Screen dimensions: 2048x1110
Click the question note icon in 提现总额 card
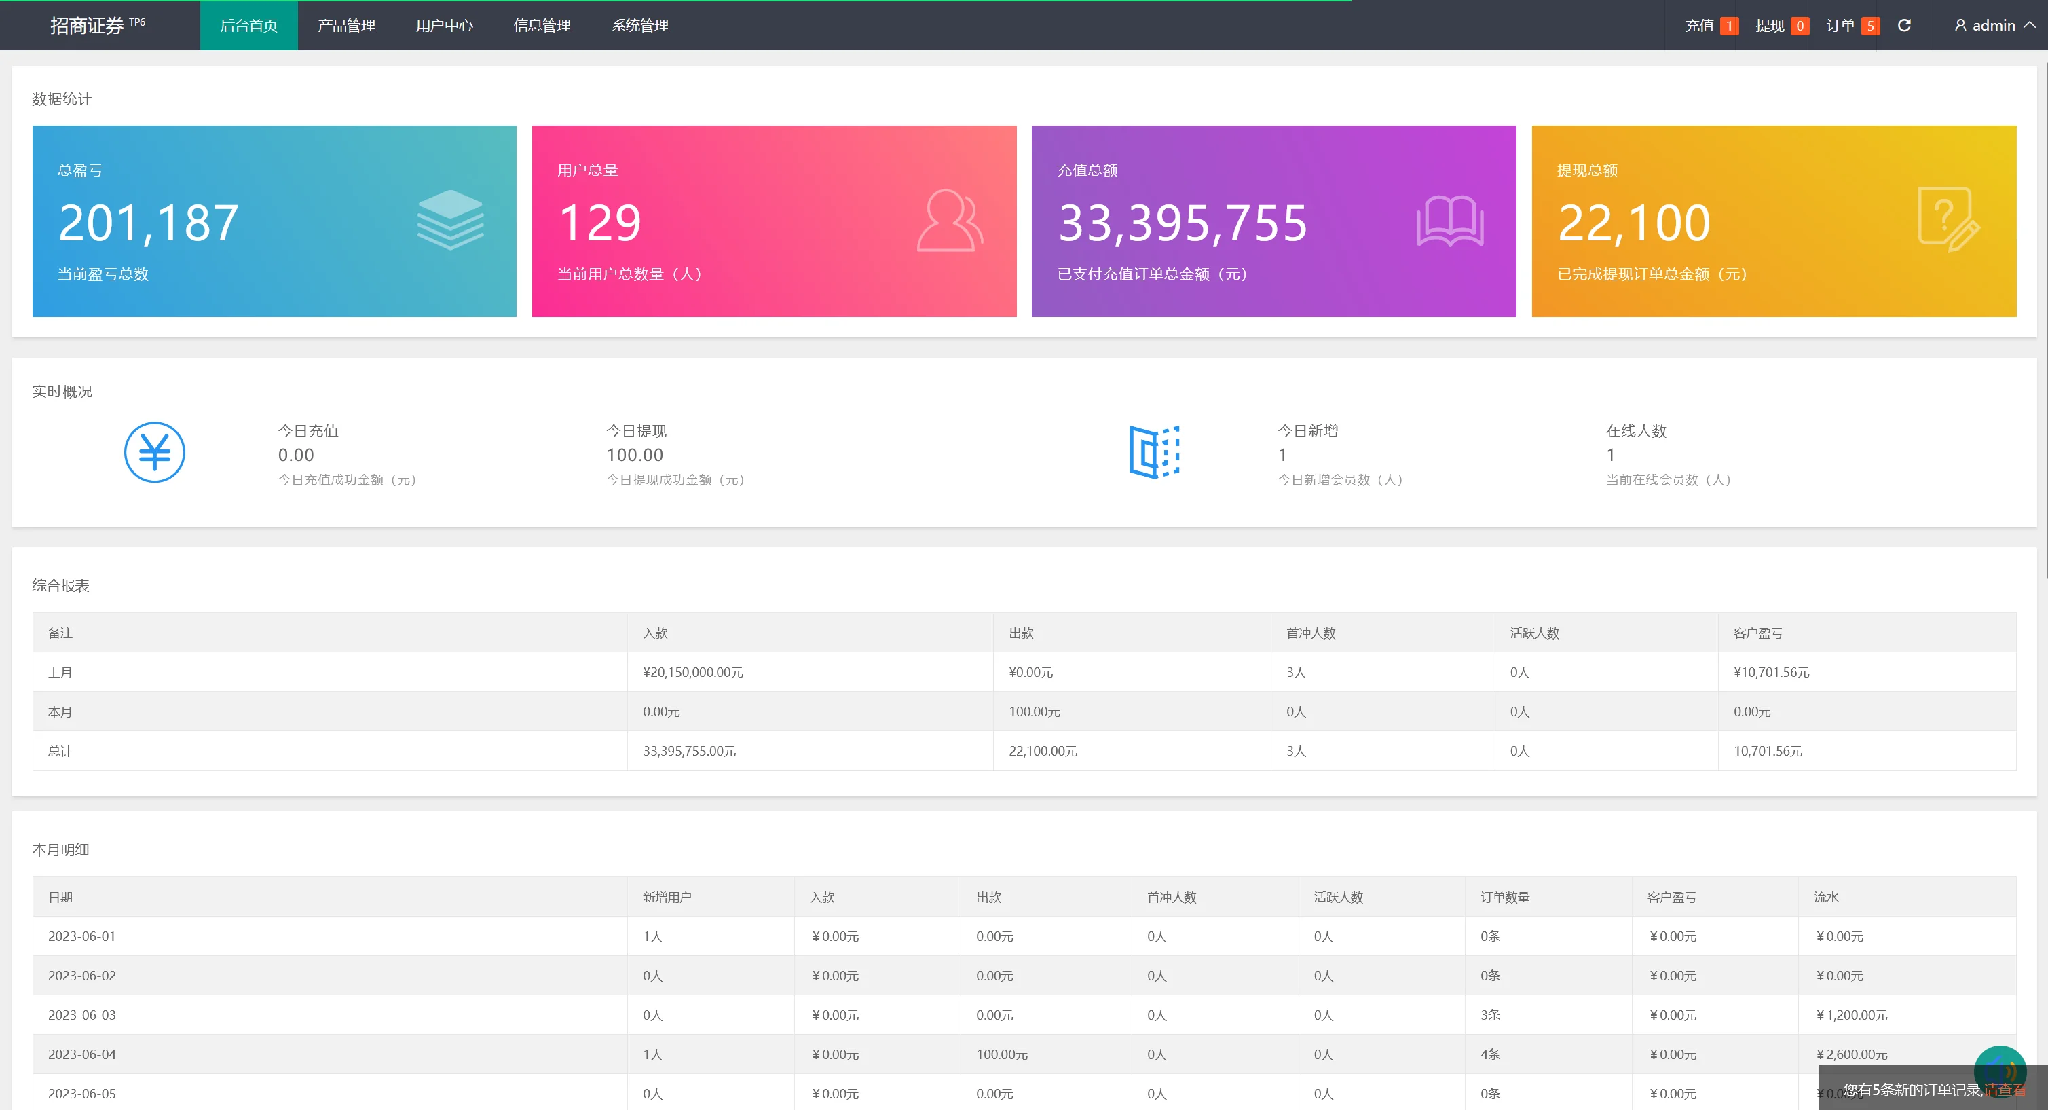click(1948, 219)
